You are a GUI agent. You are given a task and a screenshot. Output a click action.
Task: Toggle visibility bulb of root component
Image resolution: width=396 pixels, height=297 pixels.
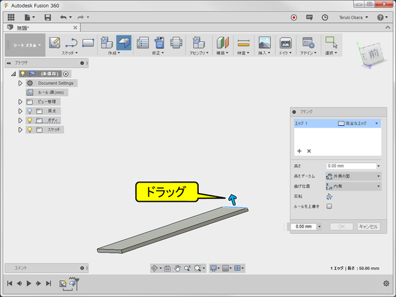click(x=23, y=74)
